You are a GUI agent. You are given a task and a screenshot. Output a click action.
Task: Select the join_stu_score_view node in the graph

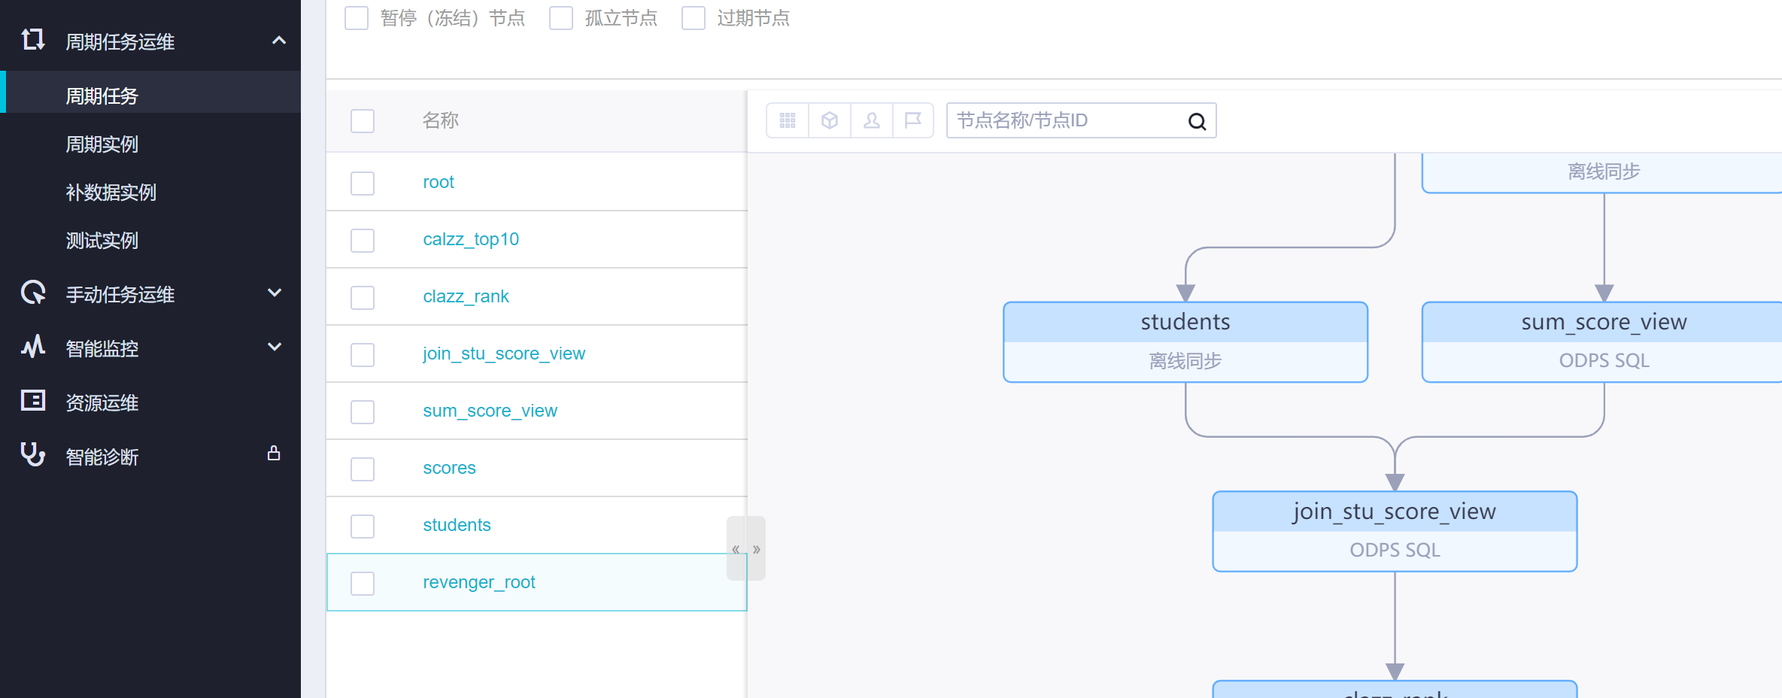[1395, 532]
